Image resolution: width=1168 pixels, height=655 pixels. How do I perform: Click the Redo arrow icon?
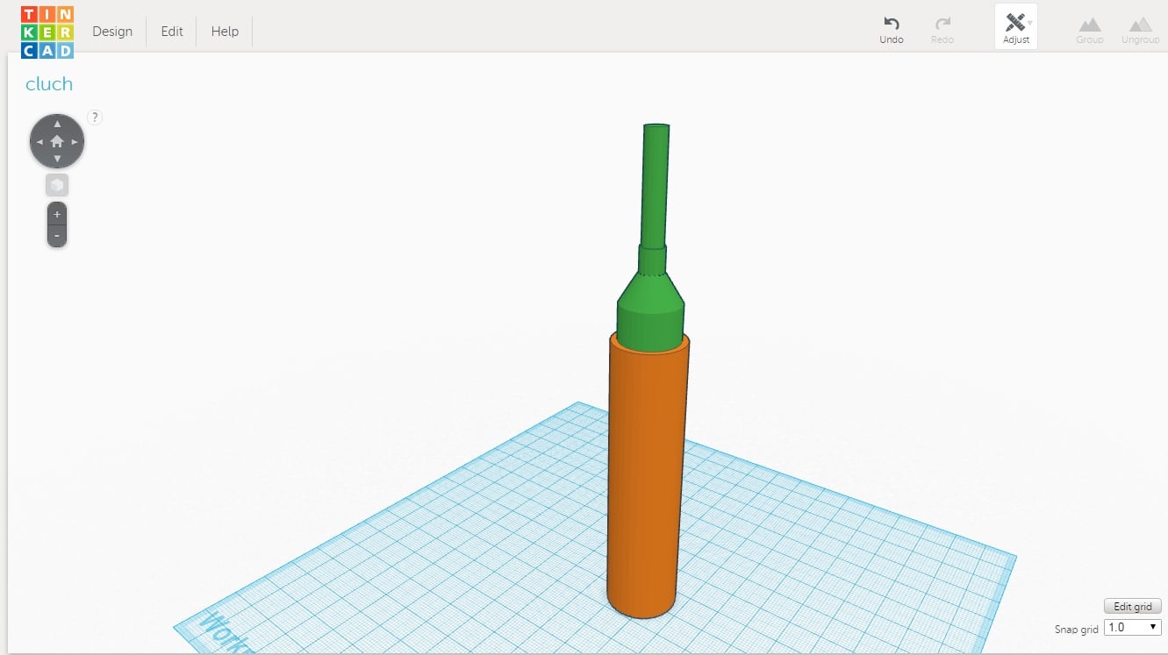click(x=942, y=24)
